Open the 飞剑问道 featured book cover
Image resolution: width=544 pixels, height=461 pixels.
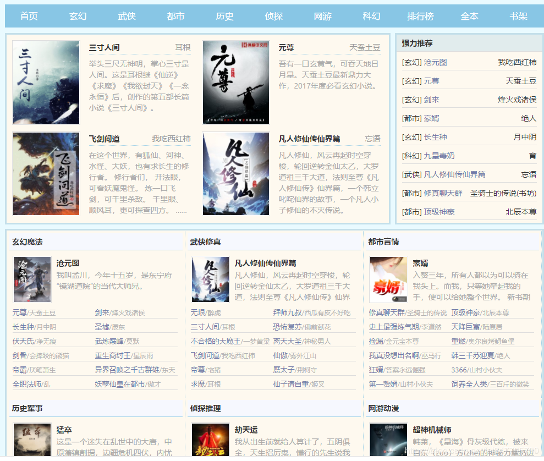pyautogui.click(x=46, y=174)
